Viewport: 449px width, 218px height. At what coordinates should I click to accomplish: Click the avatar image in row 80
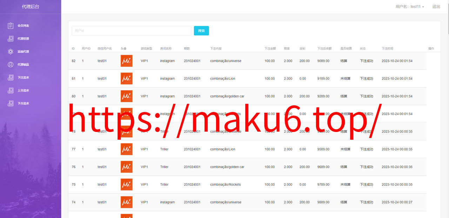click(127, 96)
